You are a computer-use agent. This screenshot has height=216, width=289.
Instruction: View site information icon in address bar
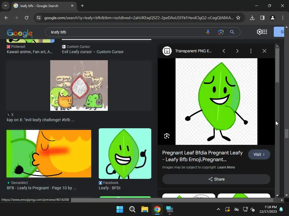39,18
